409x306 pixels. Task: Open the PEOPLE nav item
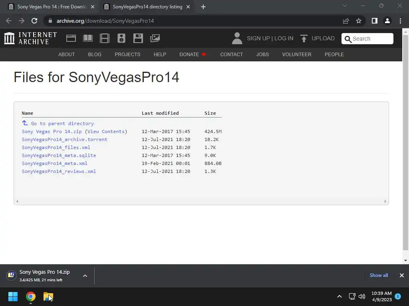[x=334, y=54]
